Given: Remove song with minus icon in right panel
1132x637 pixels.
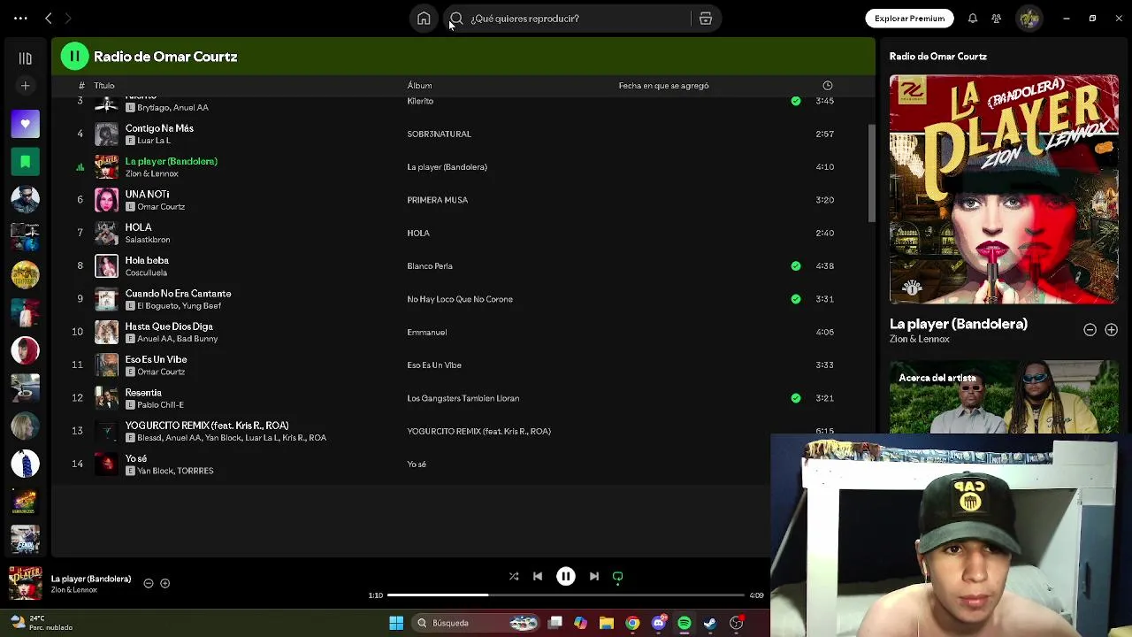Looking at the screenshot, I should [x=1090, y=330].
